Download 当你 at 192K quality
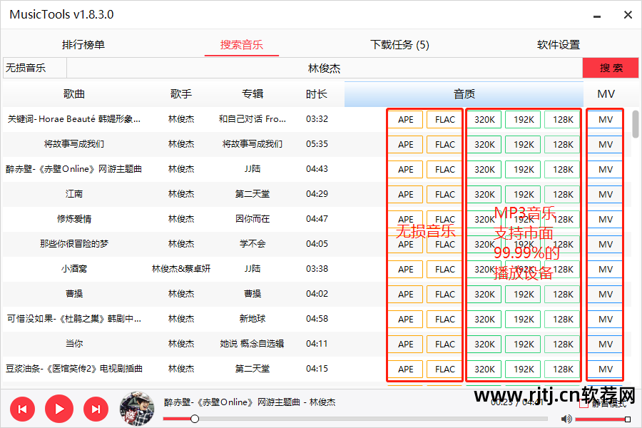 coord(523,344)
